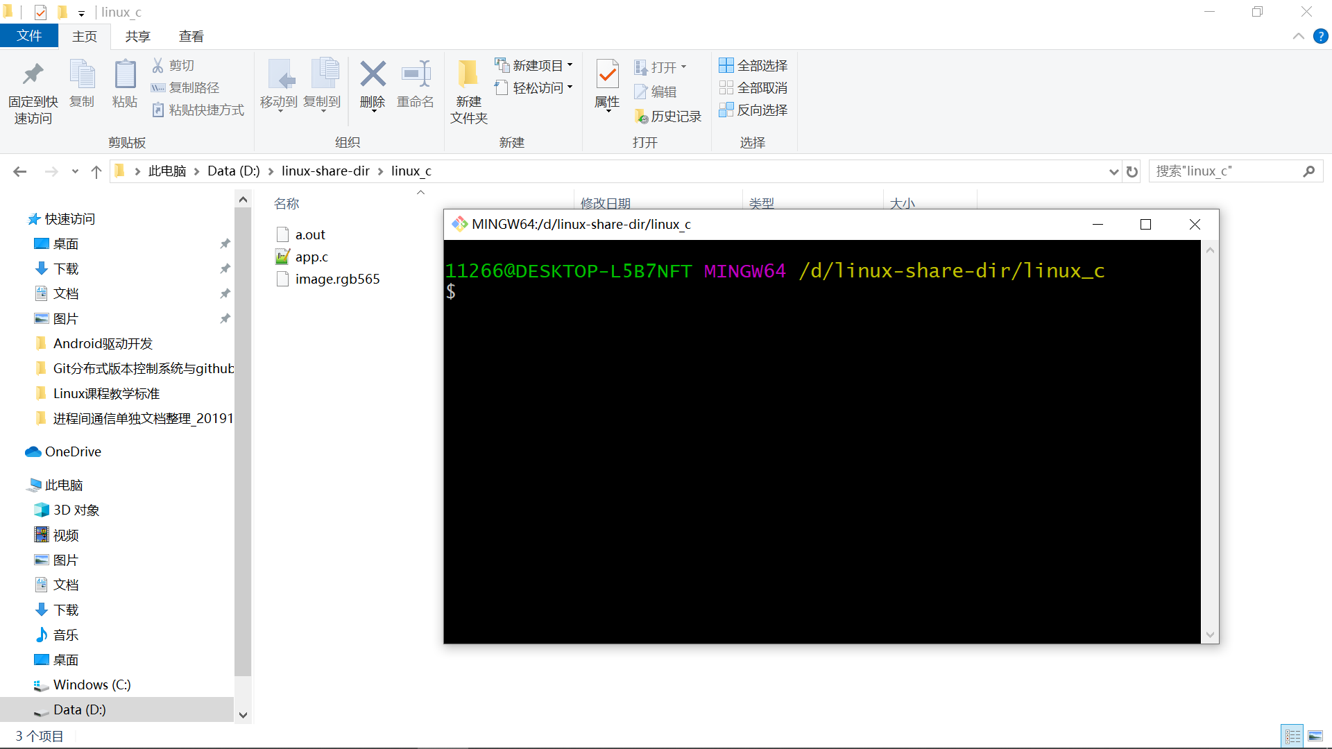Open address bar history dropdown
Viewport: 1332px width, 749px height.
pos(1113,171)
